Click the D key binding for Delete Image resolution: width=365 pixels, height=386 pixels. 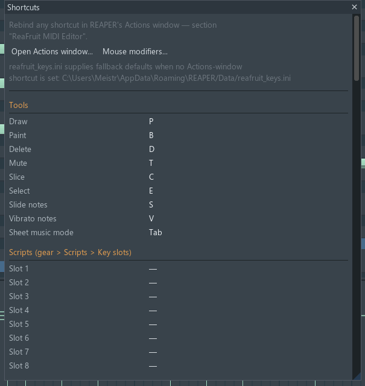(x=151, y=149)
